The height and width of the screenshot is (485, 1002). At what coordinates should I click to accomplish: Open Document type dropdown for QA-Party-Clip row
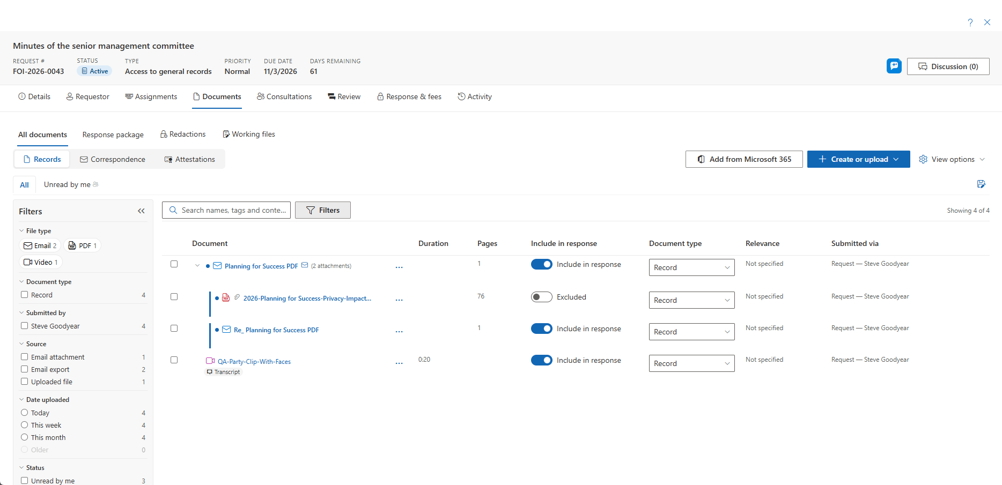tap(692, 363)
